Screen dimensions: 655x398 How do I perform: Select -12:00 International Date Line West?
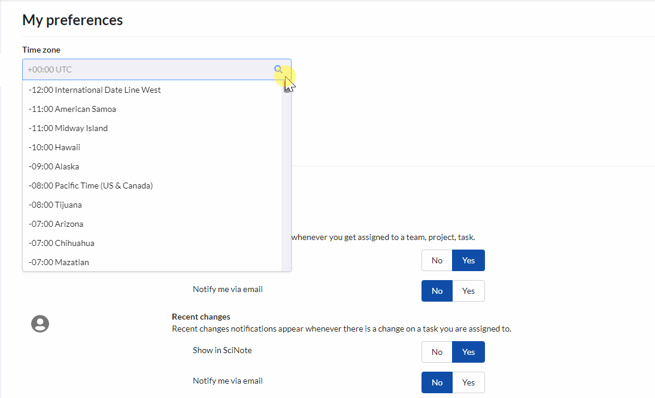(95, 90)
